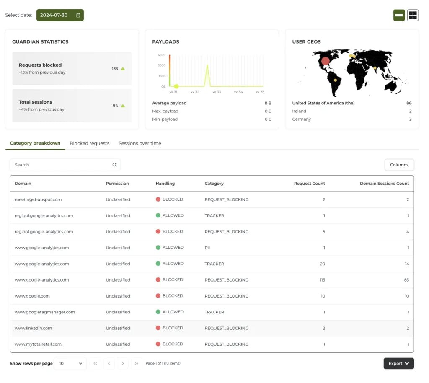Image resolution: width=429 pixels, height=383 pixels.
Task: Go to first page of results
Action: click(x=95, y=364)
